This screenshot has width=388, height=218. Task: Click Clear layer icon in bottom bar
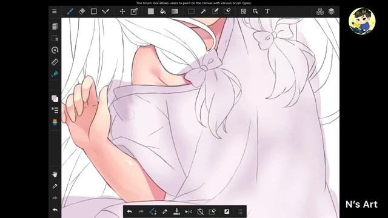point(212,211)
